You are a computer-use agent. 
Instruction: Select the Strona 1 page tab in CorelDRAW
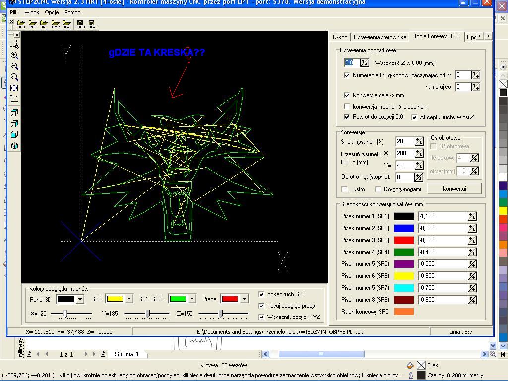pos(127,354)
